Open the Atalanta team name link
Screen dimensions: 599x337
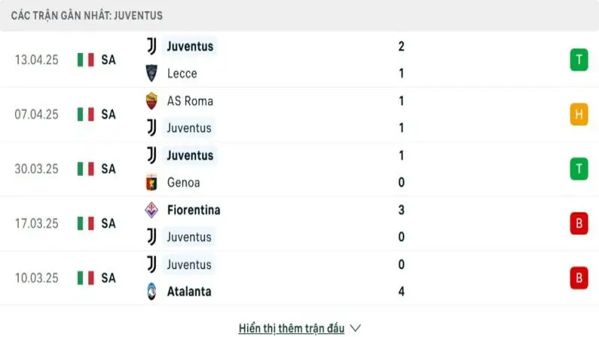click(189, 291)
